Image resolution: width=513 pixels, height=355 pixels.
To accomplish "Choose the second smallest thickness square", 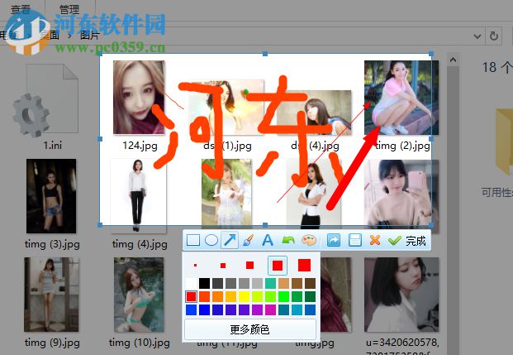I will [223, 265].
